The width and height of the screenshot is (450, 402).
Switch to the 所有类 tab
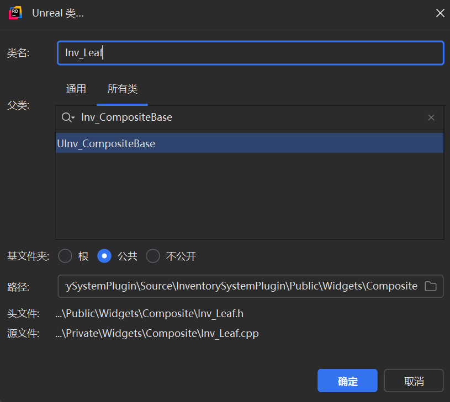(x=123, y=89)
